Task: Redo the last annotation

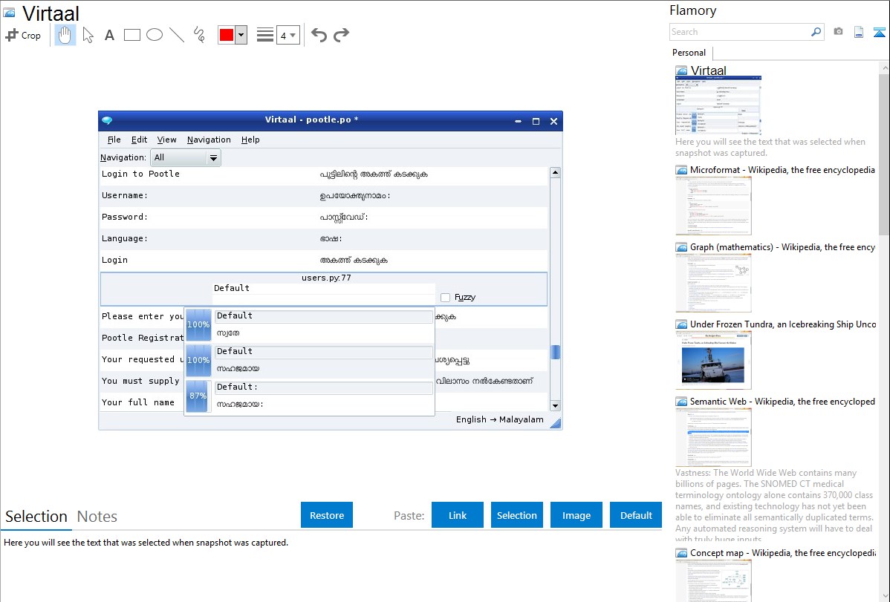Action: tap(341, 35)
